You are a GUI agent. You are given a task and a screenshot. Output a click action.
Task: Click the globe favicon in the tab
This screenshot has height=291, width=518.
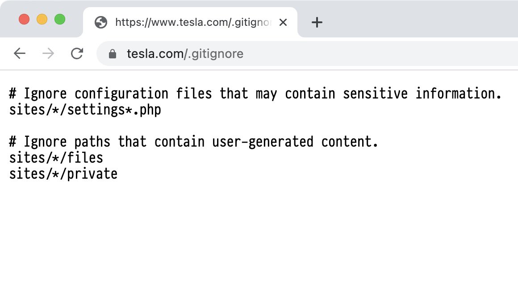(101, 22)
